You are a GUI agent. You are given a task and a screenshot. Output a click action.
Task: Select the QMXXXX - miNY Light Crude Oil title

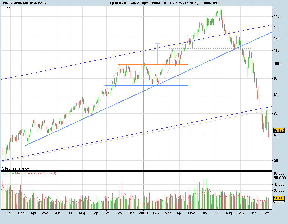pyautogui.click(x=138, y=3)
